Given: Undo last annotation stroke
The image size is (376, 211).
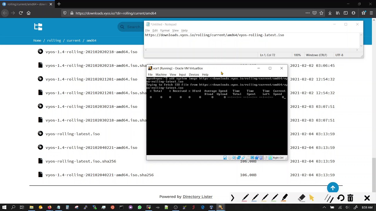Looking at the screenshot, I should 341,198.
